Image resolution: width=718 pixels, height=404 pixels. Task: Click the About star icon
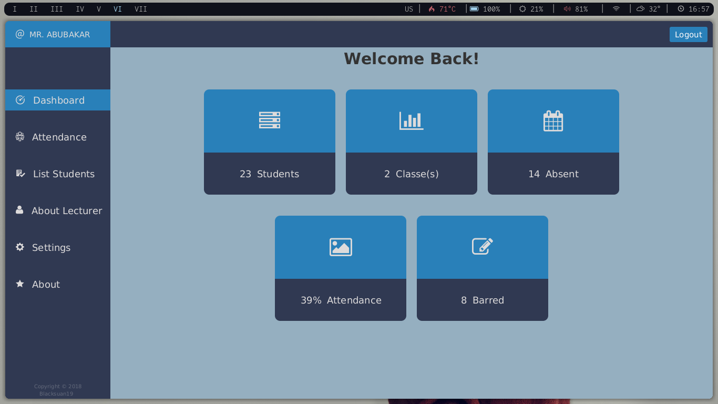point(19,284)
